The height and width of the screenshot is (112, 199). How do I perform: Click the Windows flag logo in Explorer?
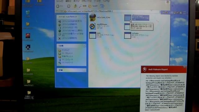pos(168,2)
